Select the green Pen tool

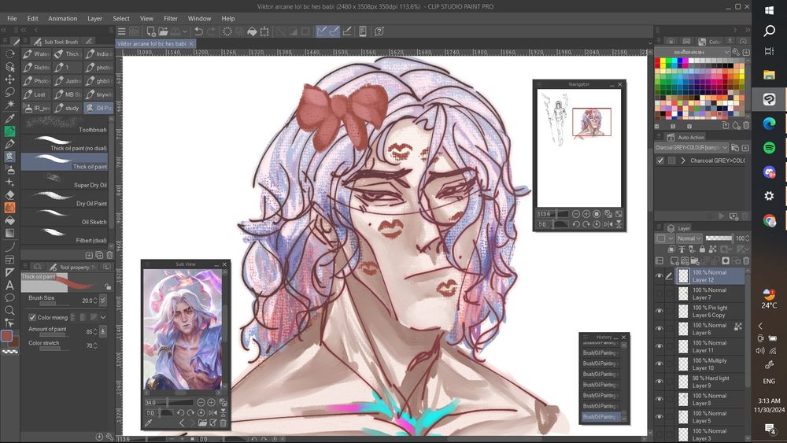[9, 131]
